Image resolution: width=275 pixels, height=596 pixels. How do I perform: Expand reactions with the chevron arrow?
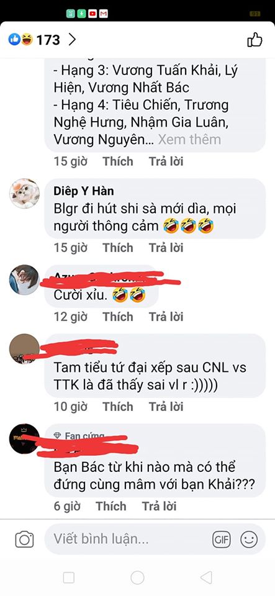[72, 40]
